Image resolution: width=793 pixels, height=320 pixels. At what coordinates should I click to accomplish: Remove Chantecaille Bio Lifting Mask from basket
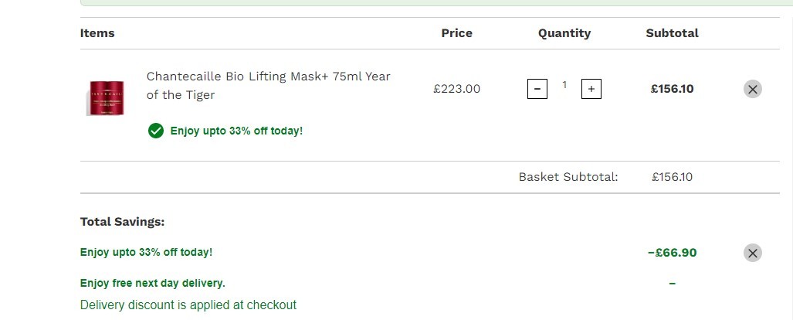point(753,89)
